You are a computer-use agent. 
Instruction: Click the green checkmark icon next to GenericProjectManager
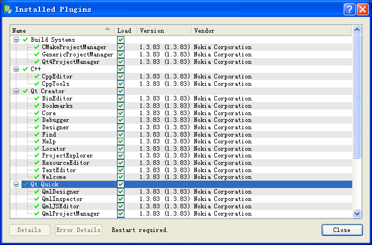[37, 54]
